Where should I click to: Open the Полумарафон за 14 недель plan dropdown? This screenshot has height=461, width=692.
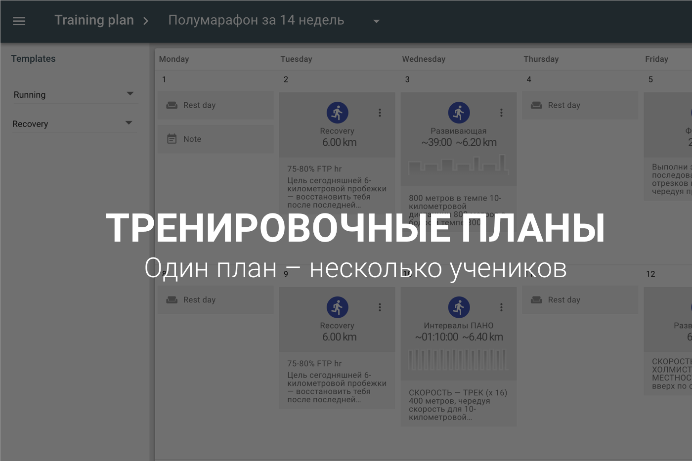point(376,21)
